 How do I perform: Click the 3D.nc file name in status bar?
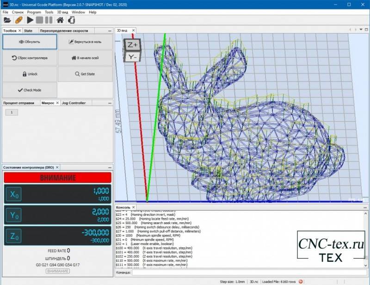pyautogui.click(x=254, y=282)
